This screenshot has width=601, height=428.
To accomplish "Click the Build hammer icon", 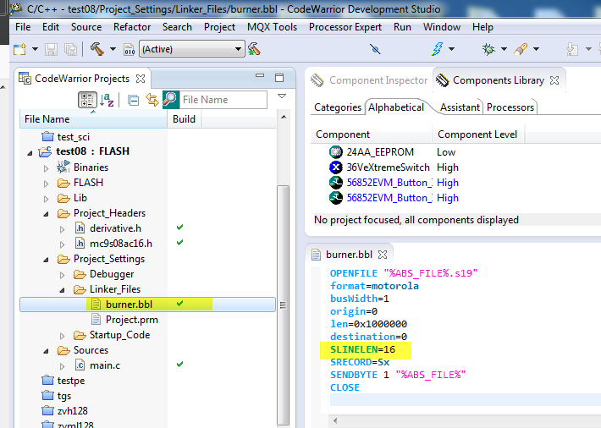I will coord(97,49).
